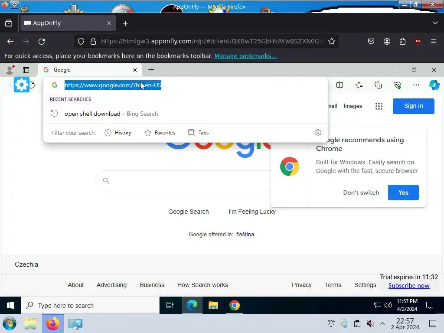Click I'm Feeling Lucky button
The height and width of the screenshot is (333, 444).
tap(252, 212)
